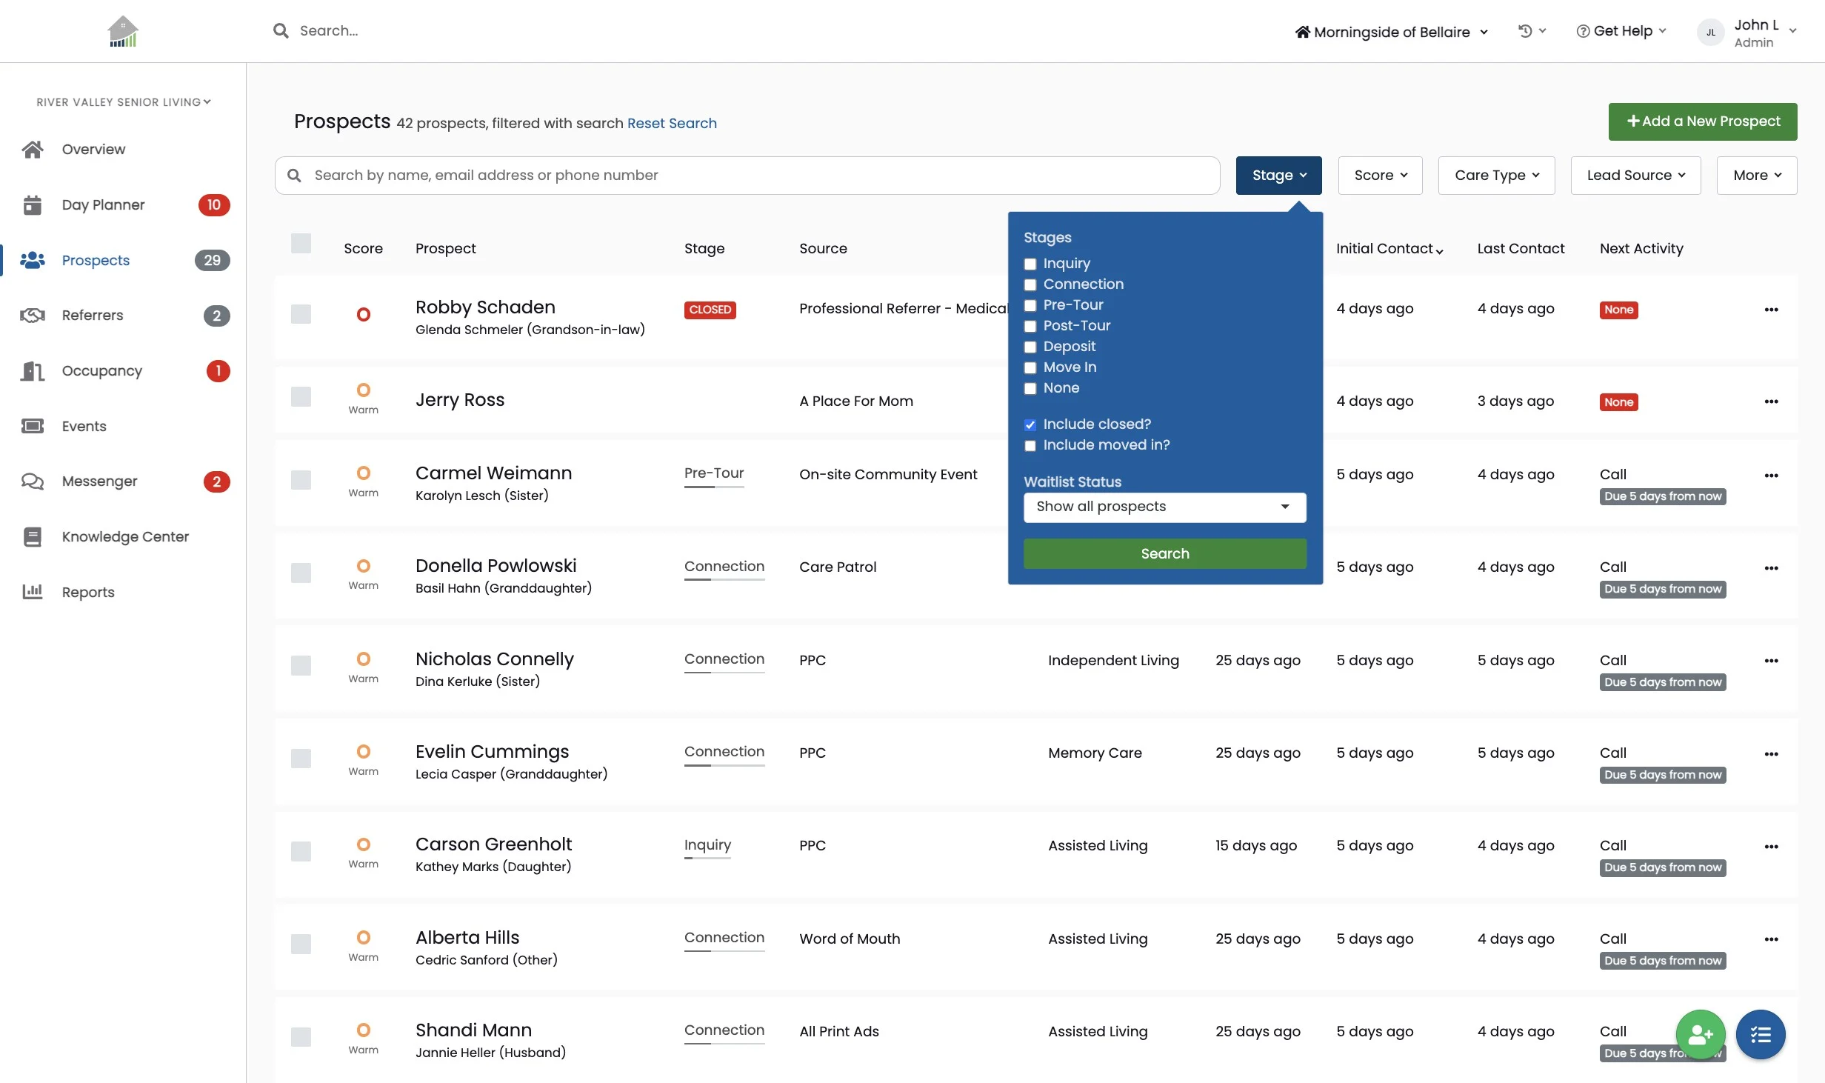This screenshot has height=1083, width=1825.
Task: Check the Inquiry stage checkbox
Action: (1030, 264)
